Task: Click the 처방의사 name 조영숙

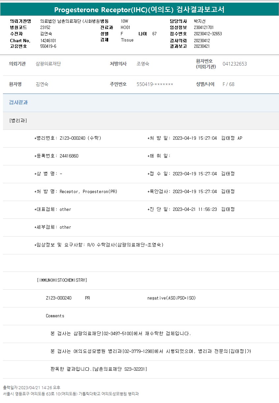Action: click(143, 64)
